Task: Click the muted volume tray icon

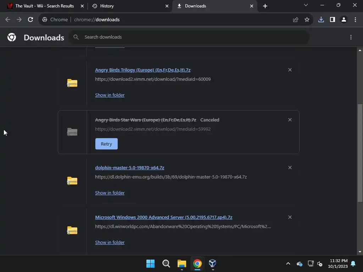Action: (320, 263)
